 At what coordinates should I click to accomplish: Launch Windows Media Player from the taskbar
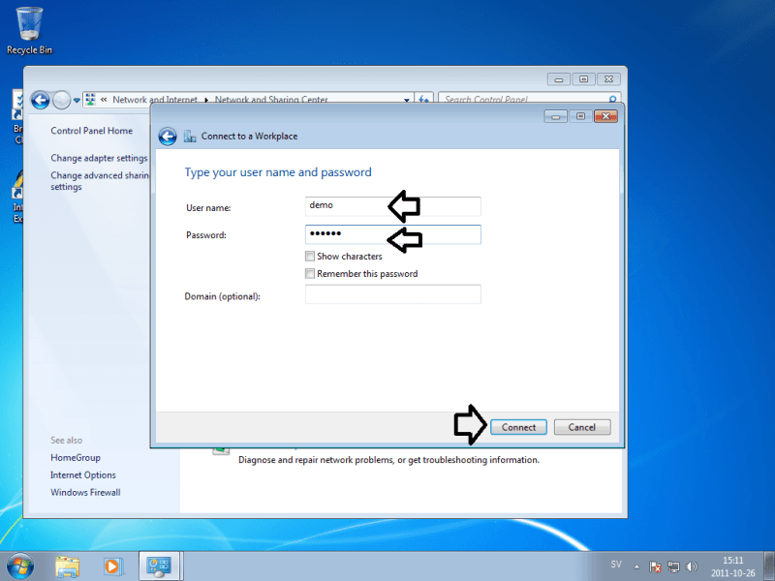click(112, 566)
